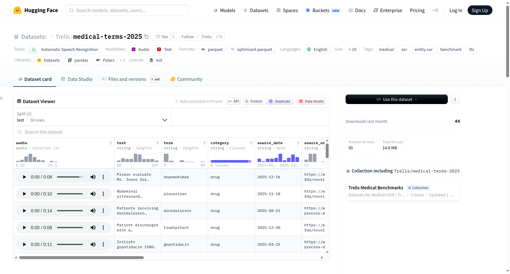Viewport: 510px width, 274px height.
Task: Click the Hugging Face logo icon
Action: (x=18, y=10)
